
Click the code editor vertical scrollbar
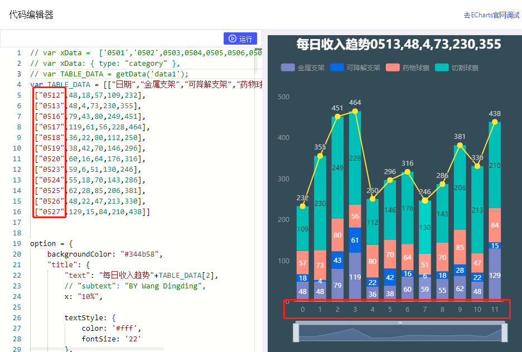(x=256, y=61)
